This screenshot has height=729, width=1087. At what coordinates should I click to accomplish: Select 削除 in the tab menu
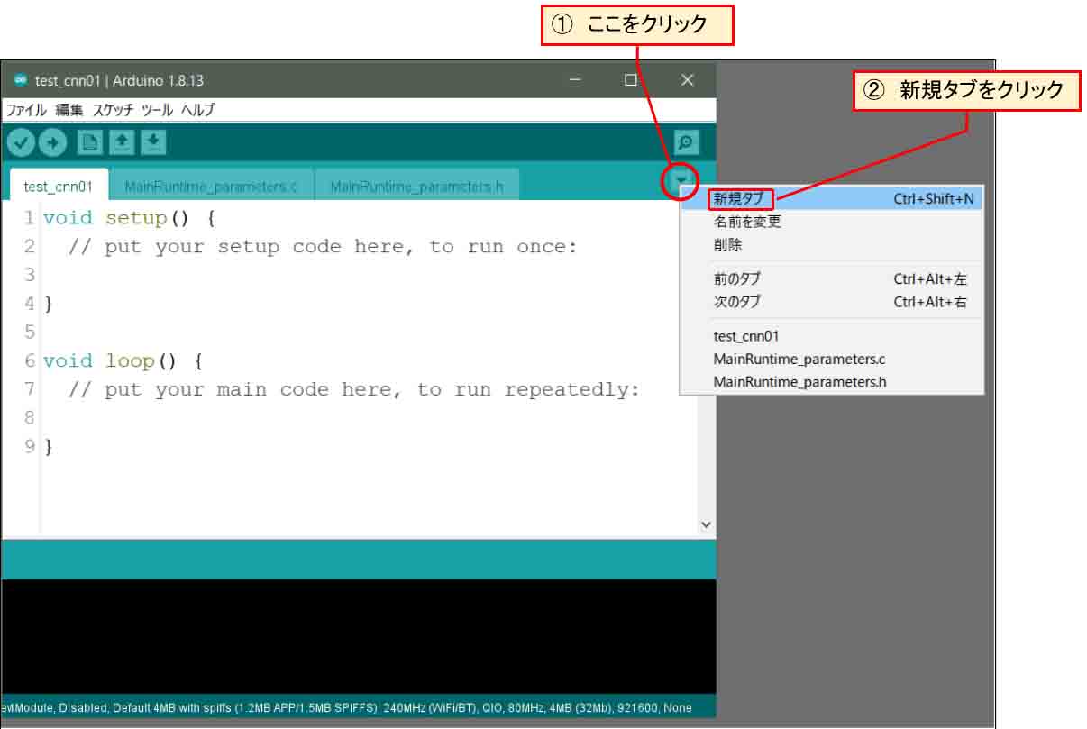pyautogui.click(x=728, y=245)
